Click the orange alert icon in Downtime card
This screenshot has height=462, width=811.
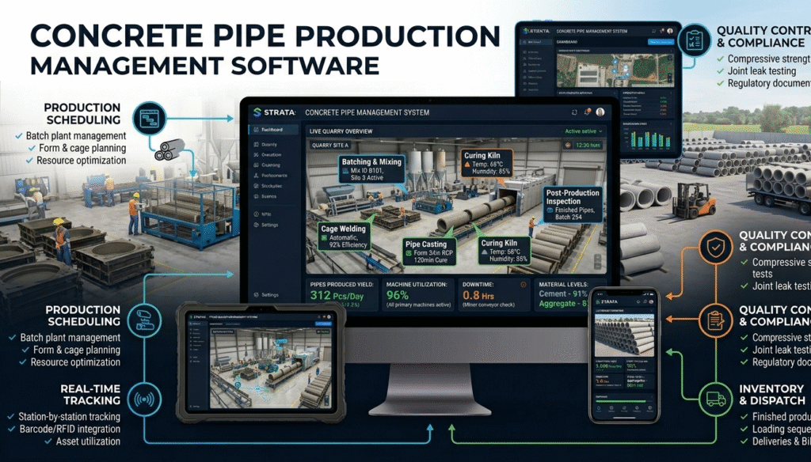[524, 285]
